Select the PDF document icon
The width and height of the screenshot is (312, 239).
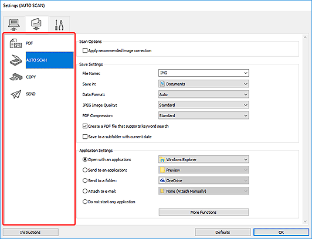tap(16, 43)
